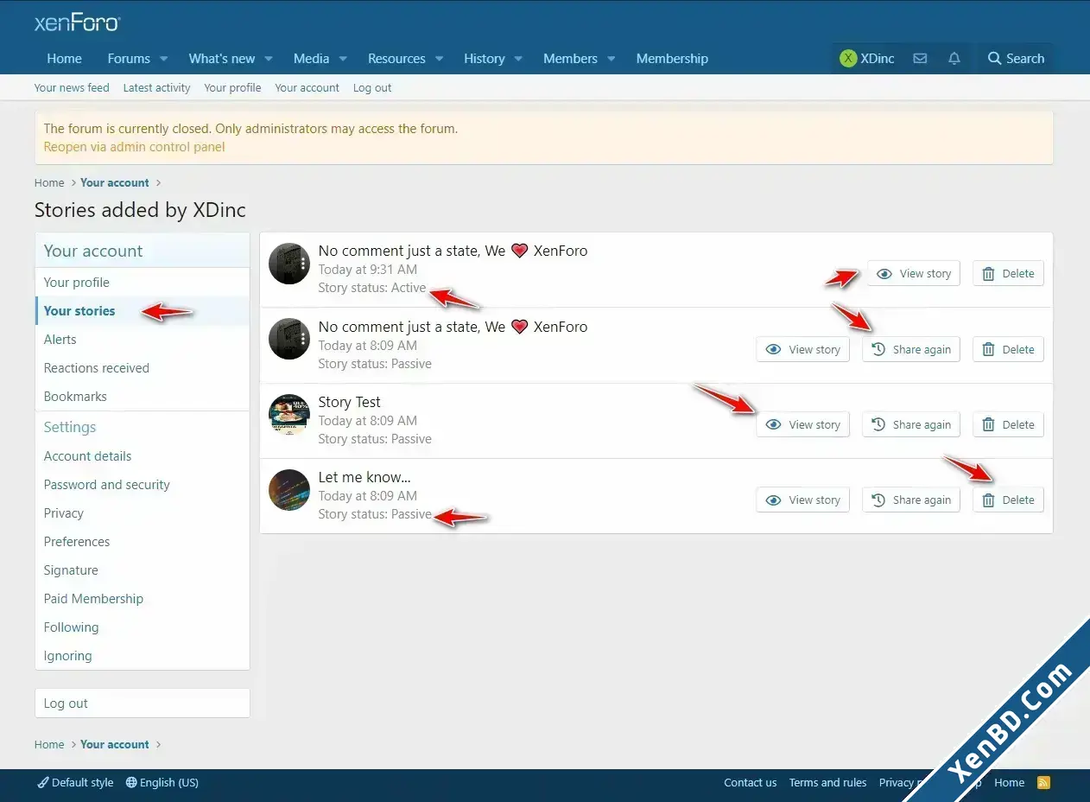
Task: Open Your profile sub-nav link
Action: click(x=232, y=88)
